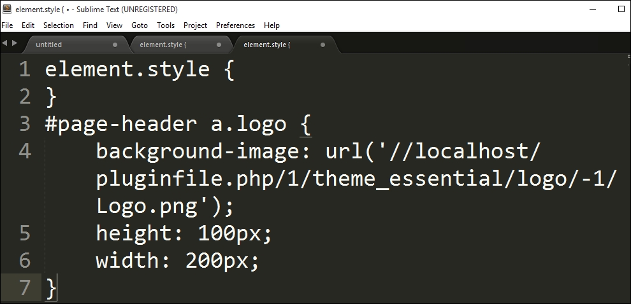Click line number 5 in the gutter
The image size is (631, 304).
tap(25, 233)
